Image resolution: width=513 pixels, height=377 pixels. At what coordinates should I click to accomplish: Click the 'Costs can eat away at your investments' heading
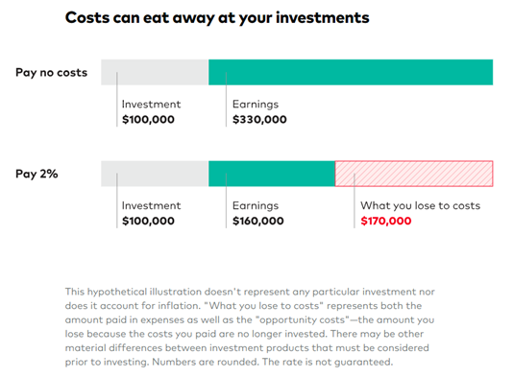(x=217, y=18)
